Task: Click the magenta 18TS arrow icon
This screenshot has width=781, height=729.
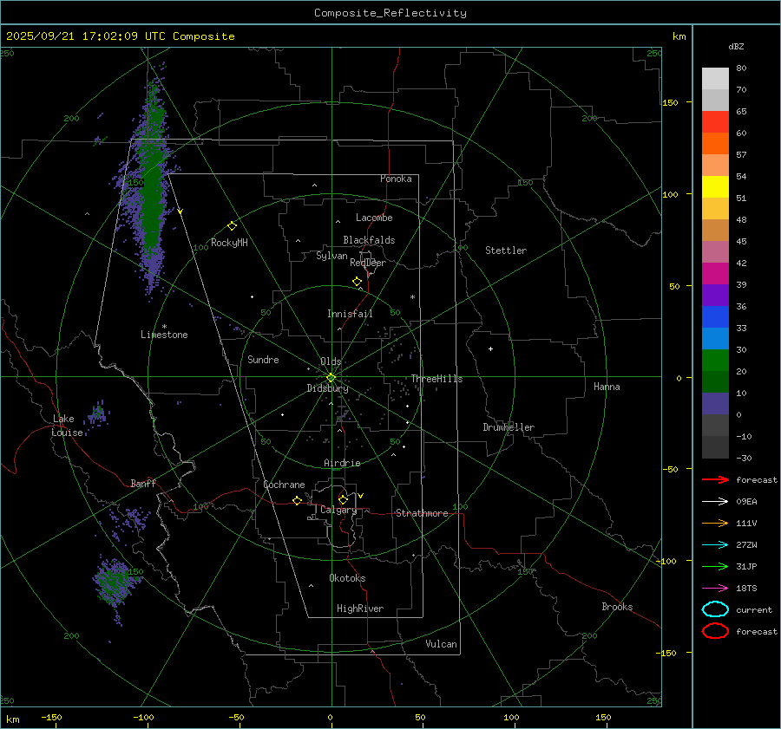Action: 714,588
